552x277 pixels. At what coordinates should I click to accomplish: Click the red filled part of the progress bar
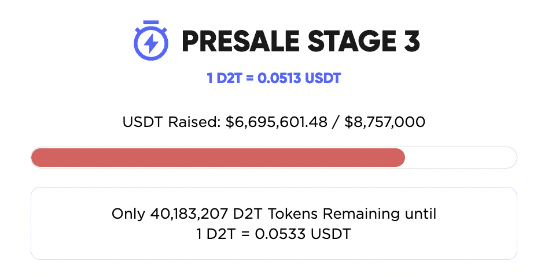pos(218,158)
